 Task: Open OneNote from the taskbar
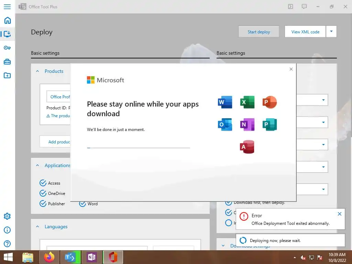91,257
